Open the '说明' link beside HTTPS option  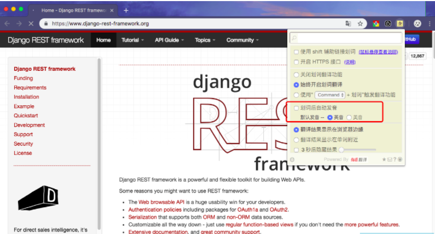[x=350, y=62]
